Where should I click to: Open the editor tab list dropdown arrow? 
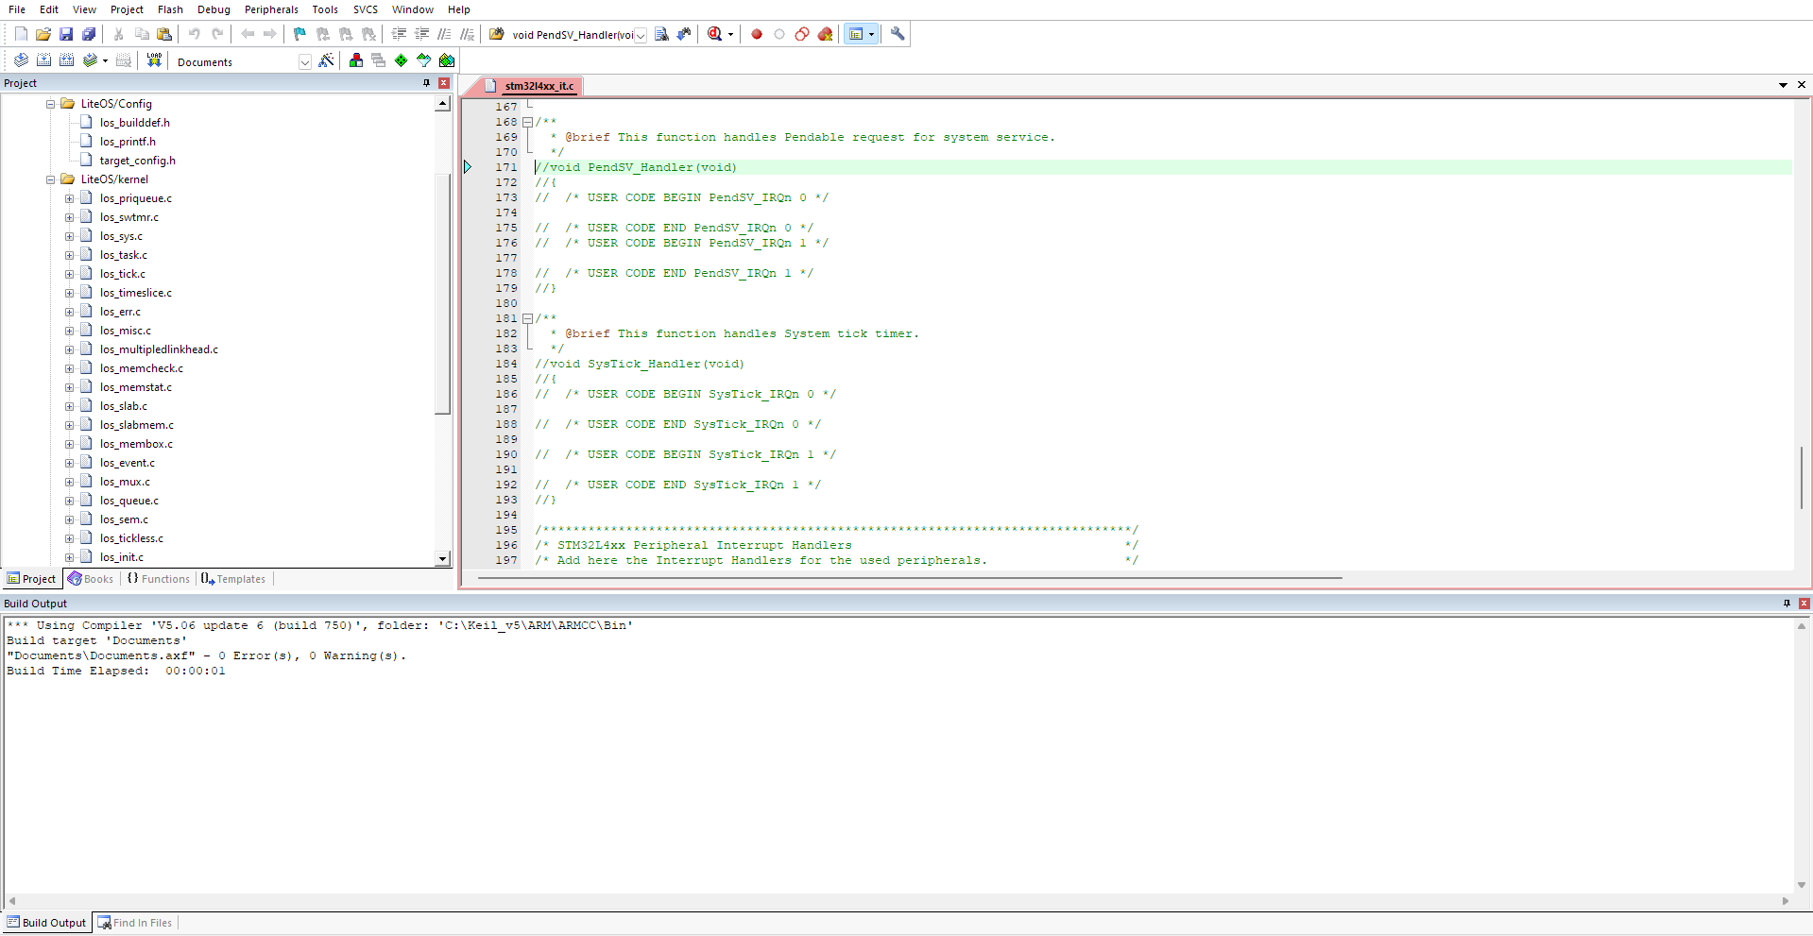1783,85
